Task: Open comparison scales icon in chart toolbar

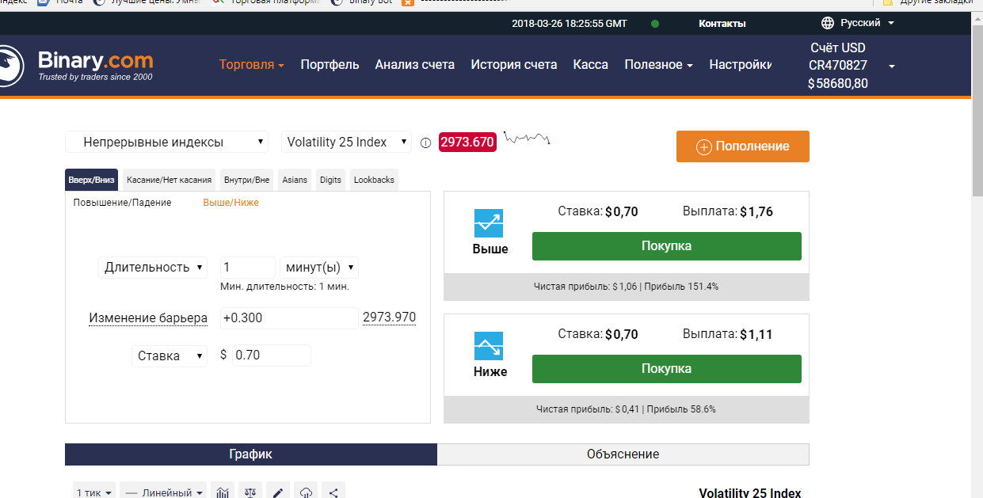Action: pos(251,492)
